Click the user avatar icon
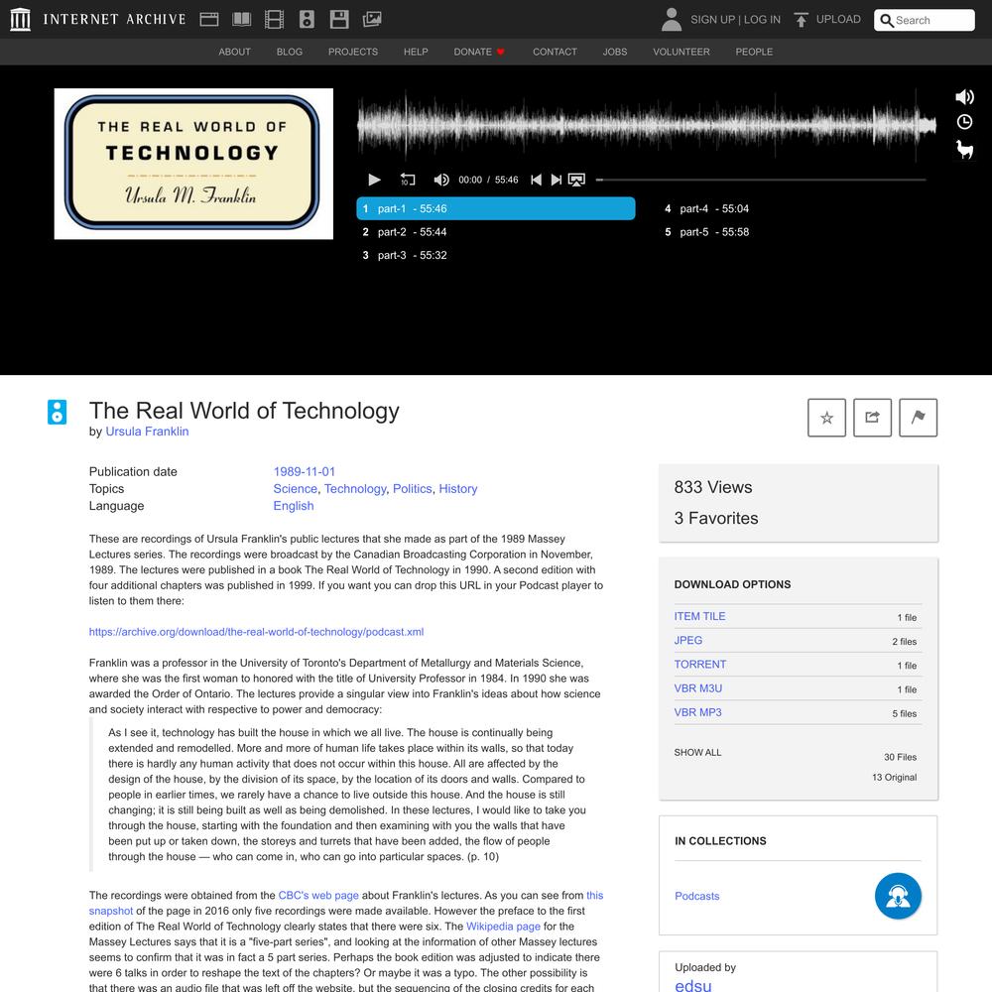Viewport: 992px width, 992px height. click(672, 20)
